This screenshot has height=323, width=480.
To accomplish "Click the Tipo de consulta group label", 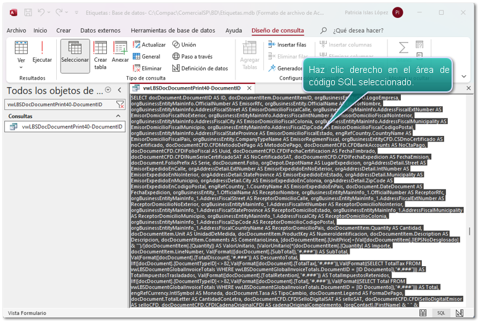I will click(146, 78).
